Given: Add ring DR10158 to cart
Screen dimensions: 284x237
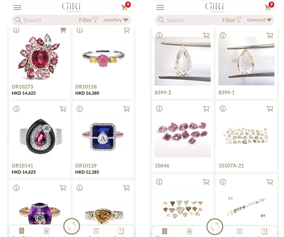Looking at the screenshot, I should point(126,30).
